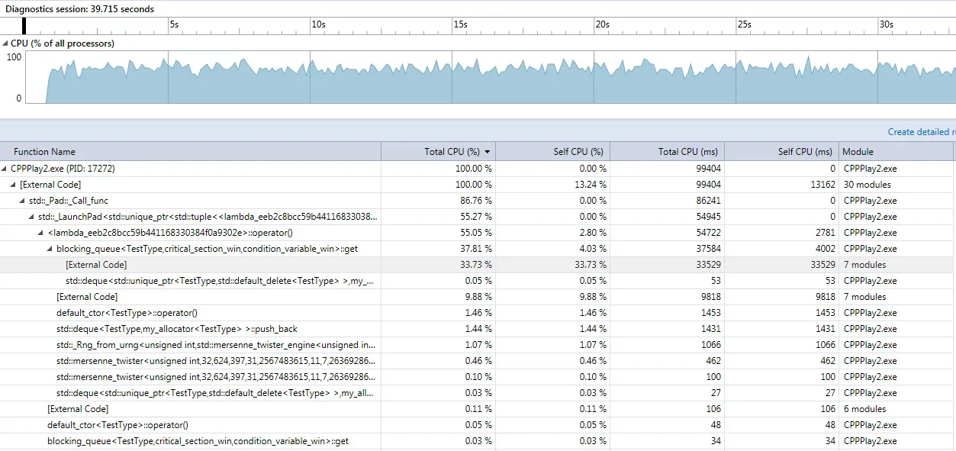
Task: Select the 25s mark on the timeline ruler
Action: pos(745,24)
